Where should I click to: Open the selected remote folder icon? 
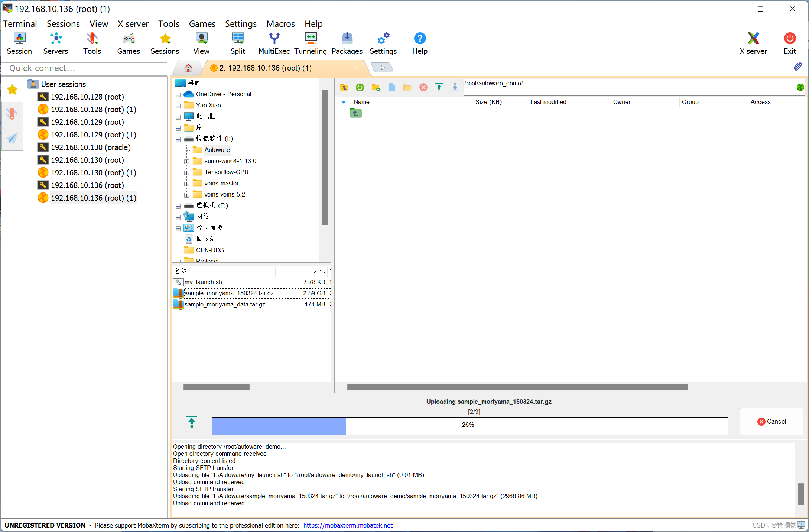pyautogui.click(x=407, y=87)
